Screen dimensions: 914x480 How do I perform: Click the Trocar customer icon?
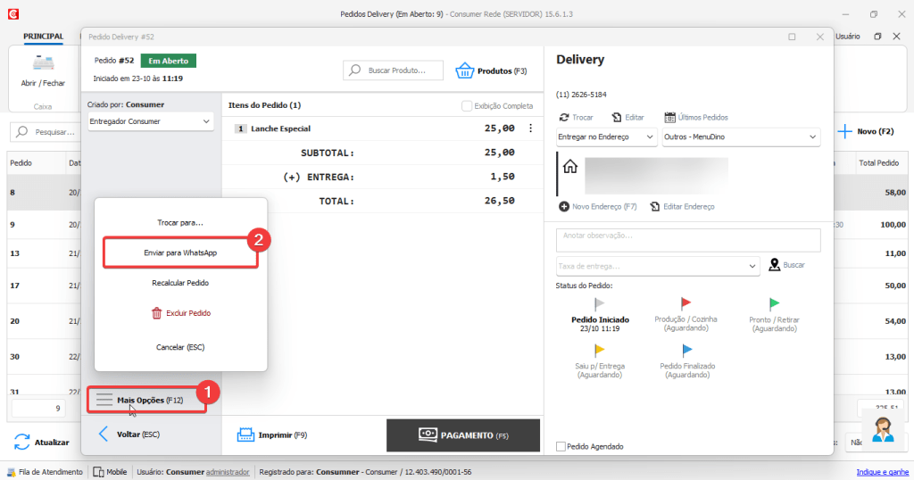(x=563, y=118)
